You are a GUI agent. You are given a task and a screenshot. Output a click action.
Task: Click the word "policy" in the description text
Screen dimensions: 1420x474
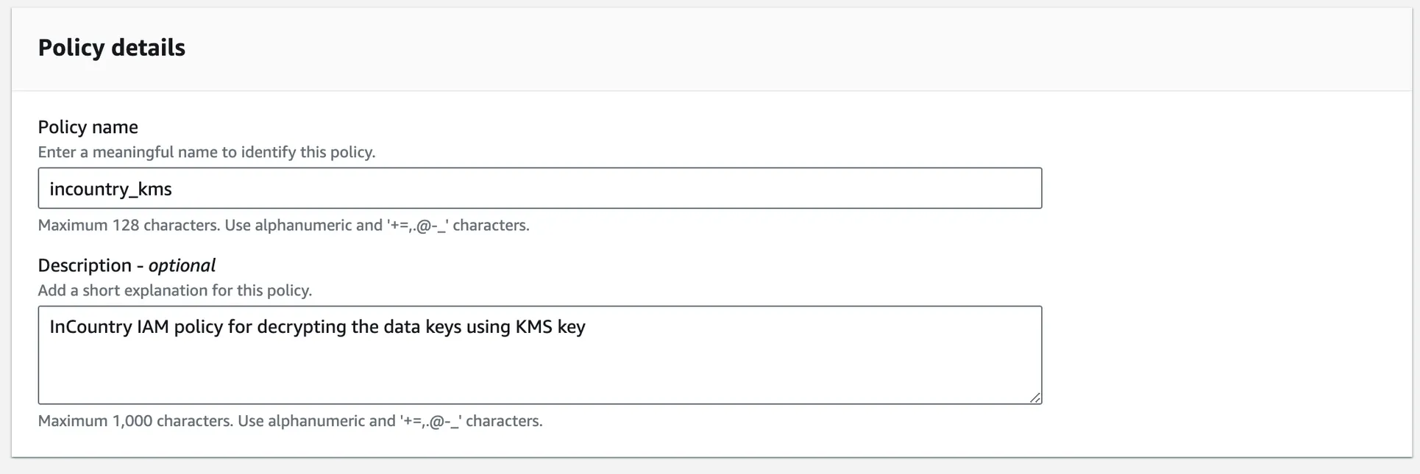pyautogui.click(x=198, y=327)
